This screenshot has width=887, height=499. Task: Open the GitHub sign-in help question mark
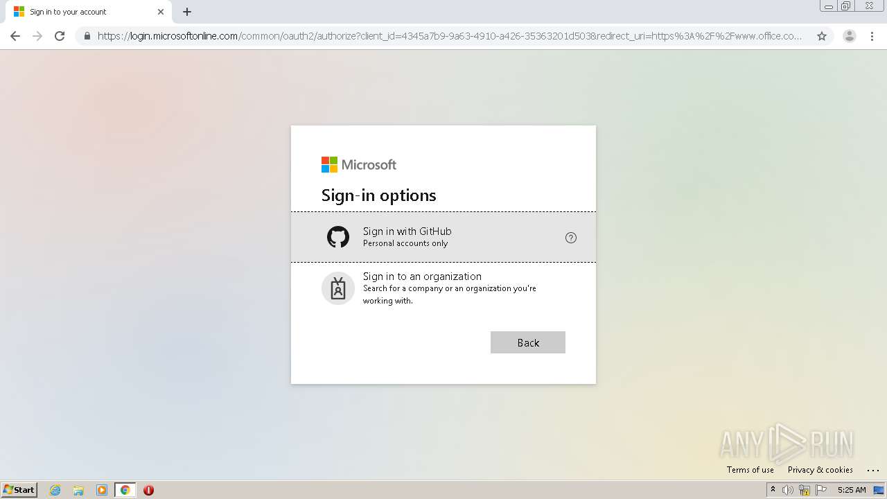click(x=571, y=238)
